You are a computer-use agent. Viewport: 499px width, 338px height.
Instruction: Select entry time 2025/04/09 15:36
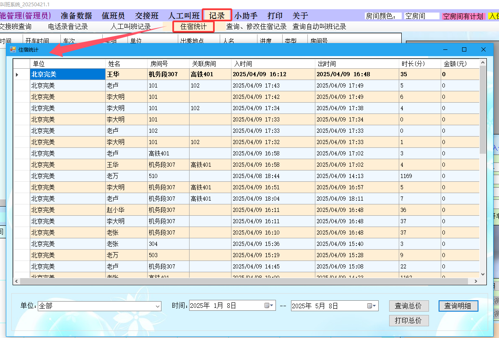(x=273, y=244)
